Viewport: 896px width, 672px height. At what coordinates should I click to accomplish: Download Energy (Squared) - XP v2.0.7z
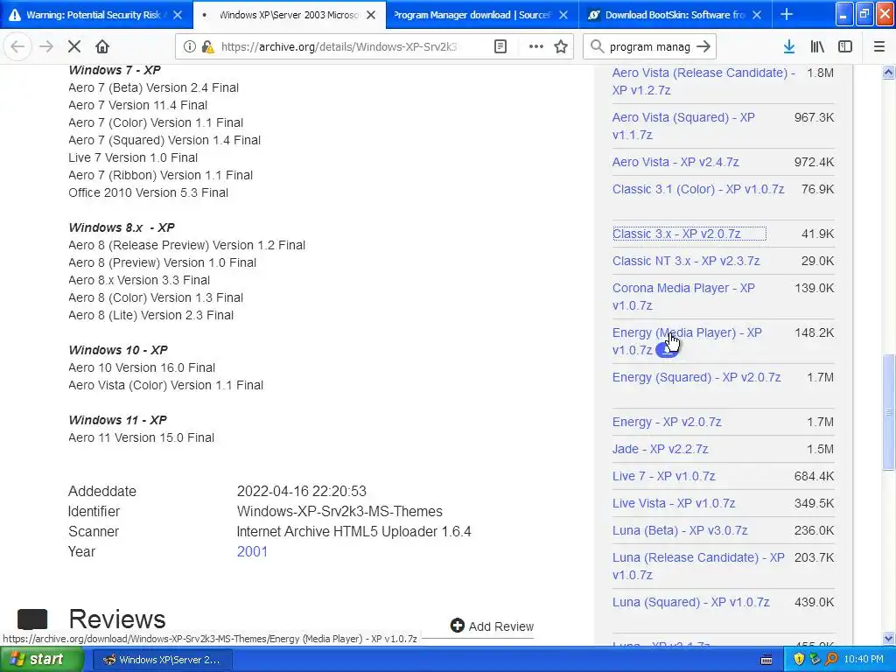click(x=696, y=377)
